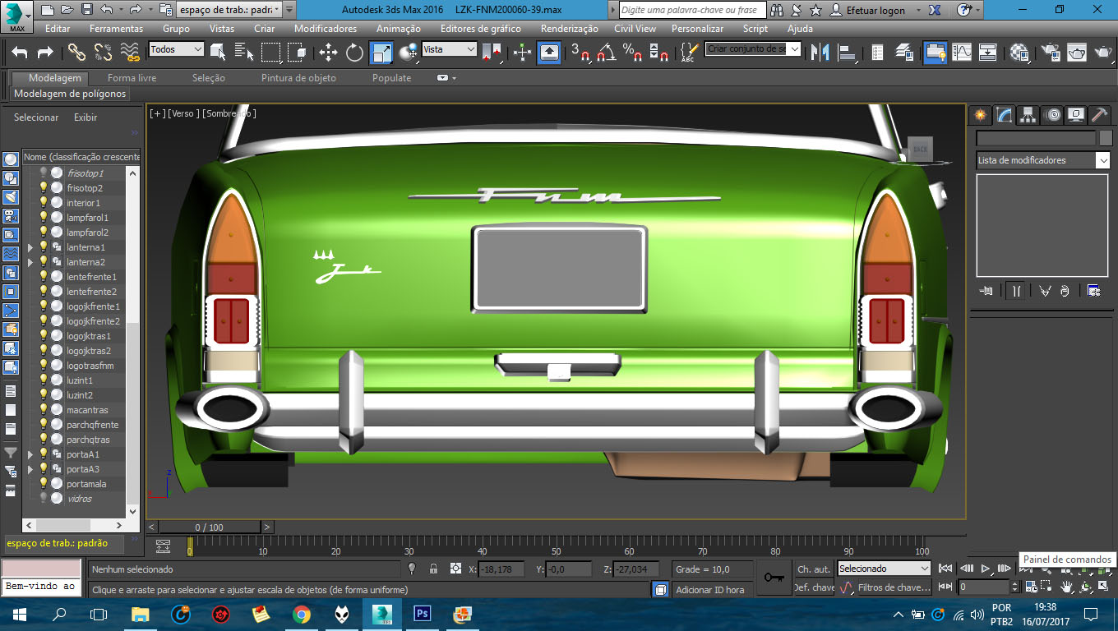The width and height of the screenshot is (1118, 631).
Task: Toggle the Angle Snap icon
Action: 606,53
